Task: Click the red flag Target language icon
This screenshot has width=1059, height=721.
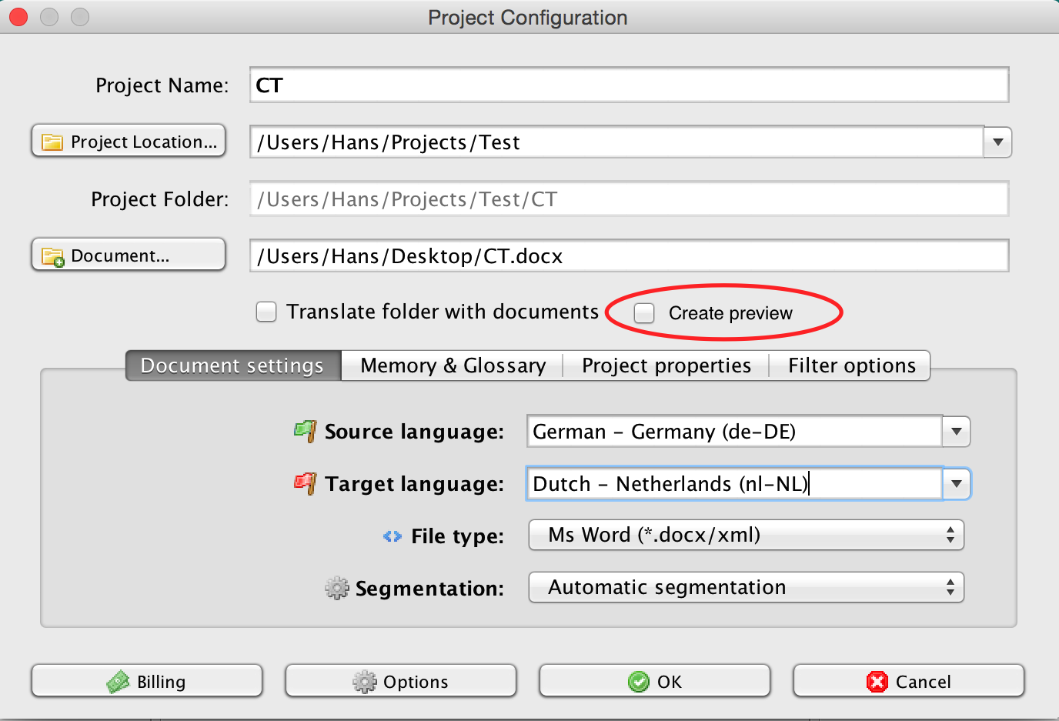Action: tap(306, 483)
